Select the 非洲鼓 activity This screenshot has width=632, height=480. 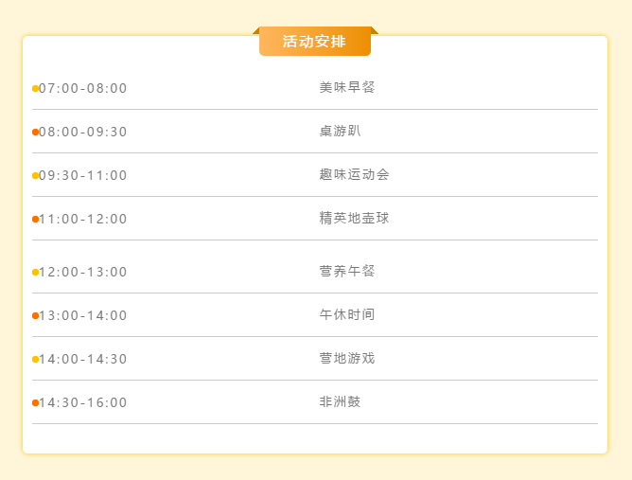coord(340,402)
